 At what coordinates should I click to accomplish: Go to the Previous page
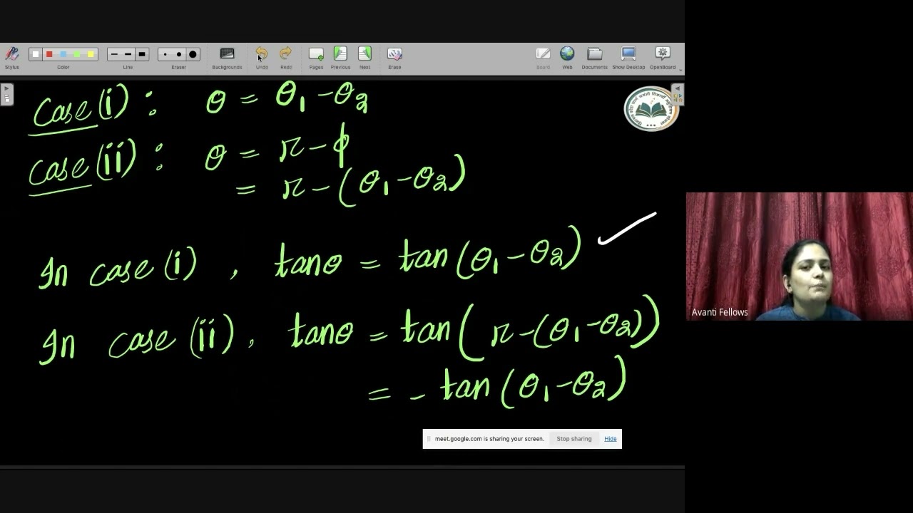pyautogui.click(x=340, y=57)
